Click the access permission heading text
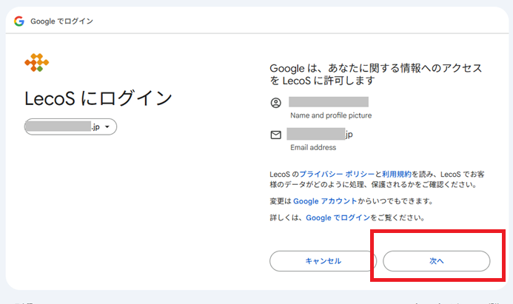Screen dimensions: 513x304 376,74
